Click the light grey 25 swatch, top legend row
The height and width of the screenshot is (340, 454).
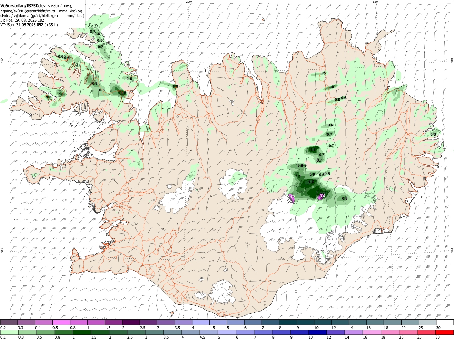[x=427, y=322]
